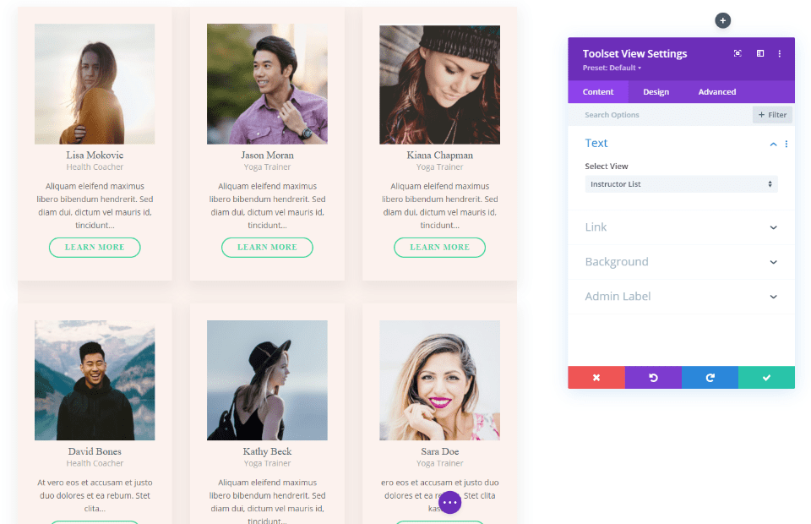811x524 pixels.
Task: Undo changes with the purple undo icon
Action: point(653,377)
